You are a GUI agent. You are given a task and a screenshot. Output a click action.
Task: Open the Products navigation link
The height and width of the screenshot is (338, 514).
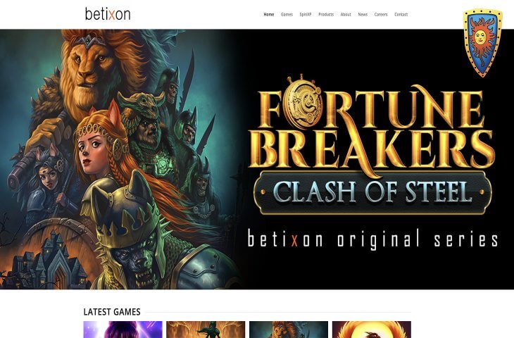pyautogui.click(x=326, y=14)
